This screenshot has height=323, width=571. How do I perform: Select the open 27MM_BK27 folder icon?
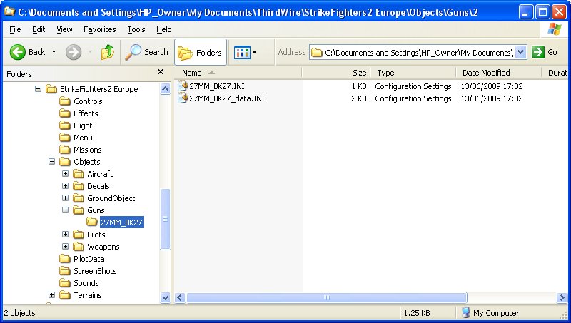pyautogui.click(x=92, y=222)
